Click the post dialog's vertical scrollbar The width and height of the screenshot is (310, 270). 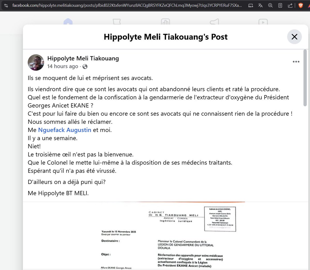pos(305,78)
